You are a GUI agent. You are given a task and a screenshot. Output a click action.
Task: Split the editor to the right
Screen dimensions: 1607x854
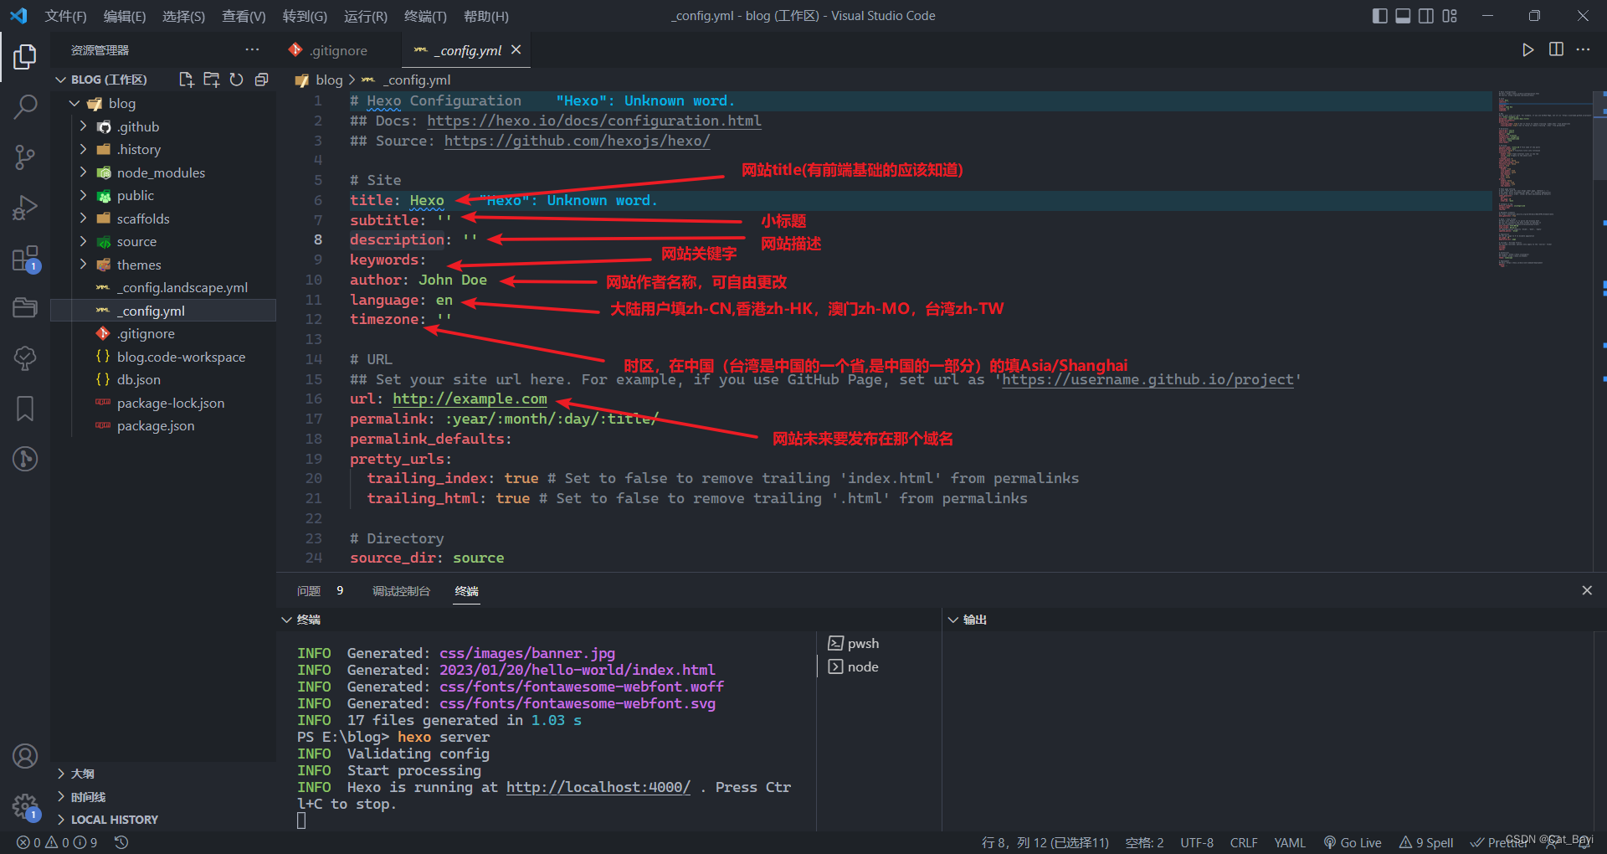click(1556, 50)
